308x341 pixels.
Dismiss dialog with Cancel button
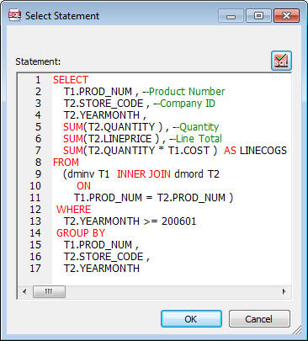(x=259, y=319)
